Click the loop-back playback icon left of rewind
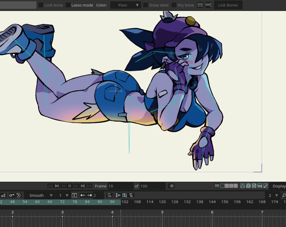The image size is (286, 227). click(50, 186)
